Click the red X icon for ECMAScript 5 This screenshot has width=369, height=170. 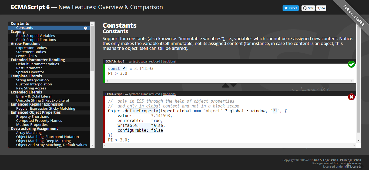tap(351, 97)
